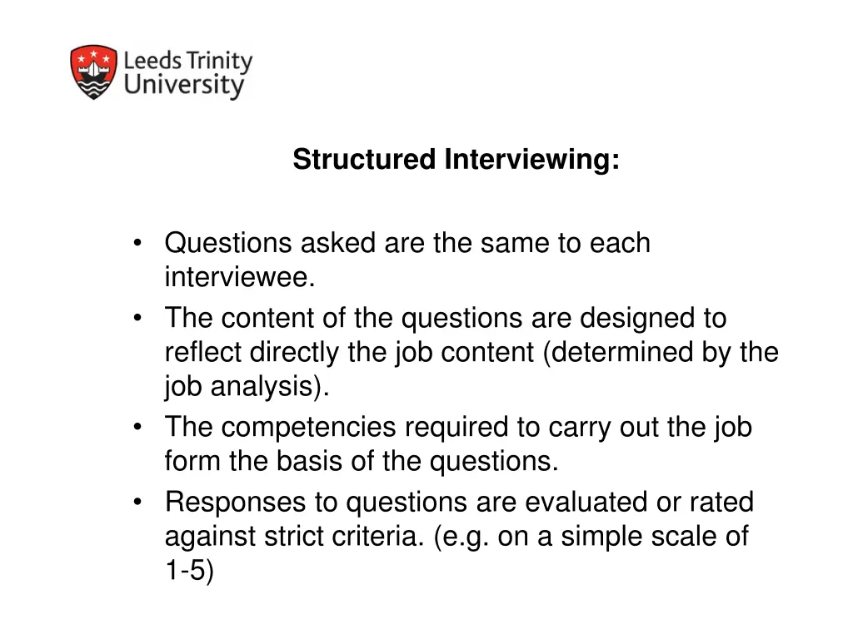Click the bullet before "Responses to questions"

pos(137,502)
